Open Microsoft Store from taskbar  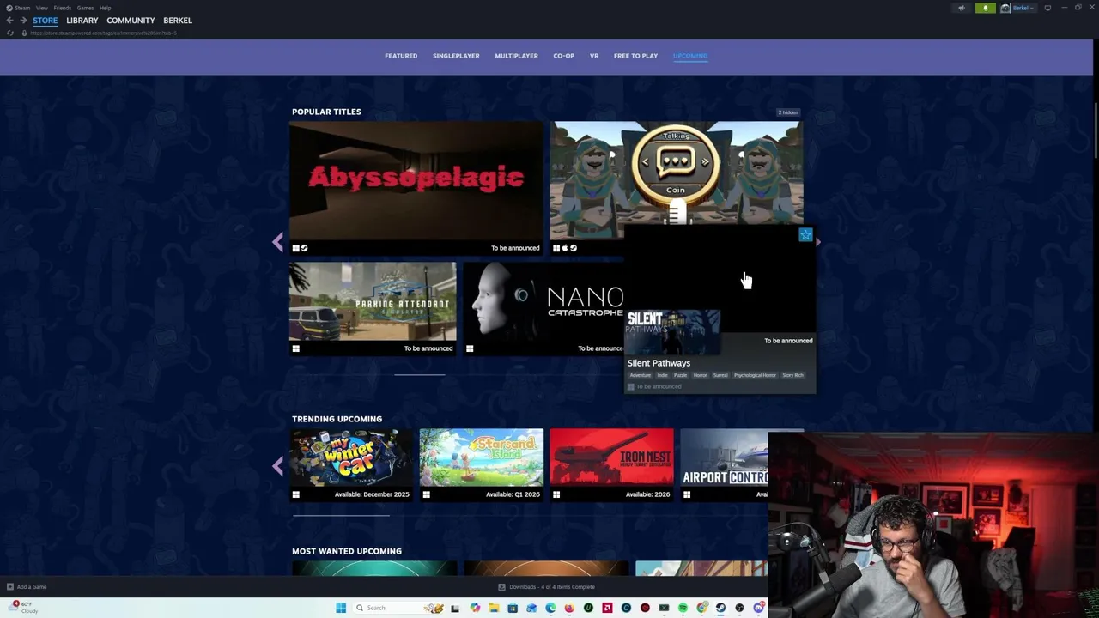[513, 608]
